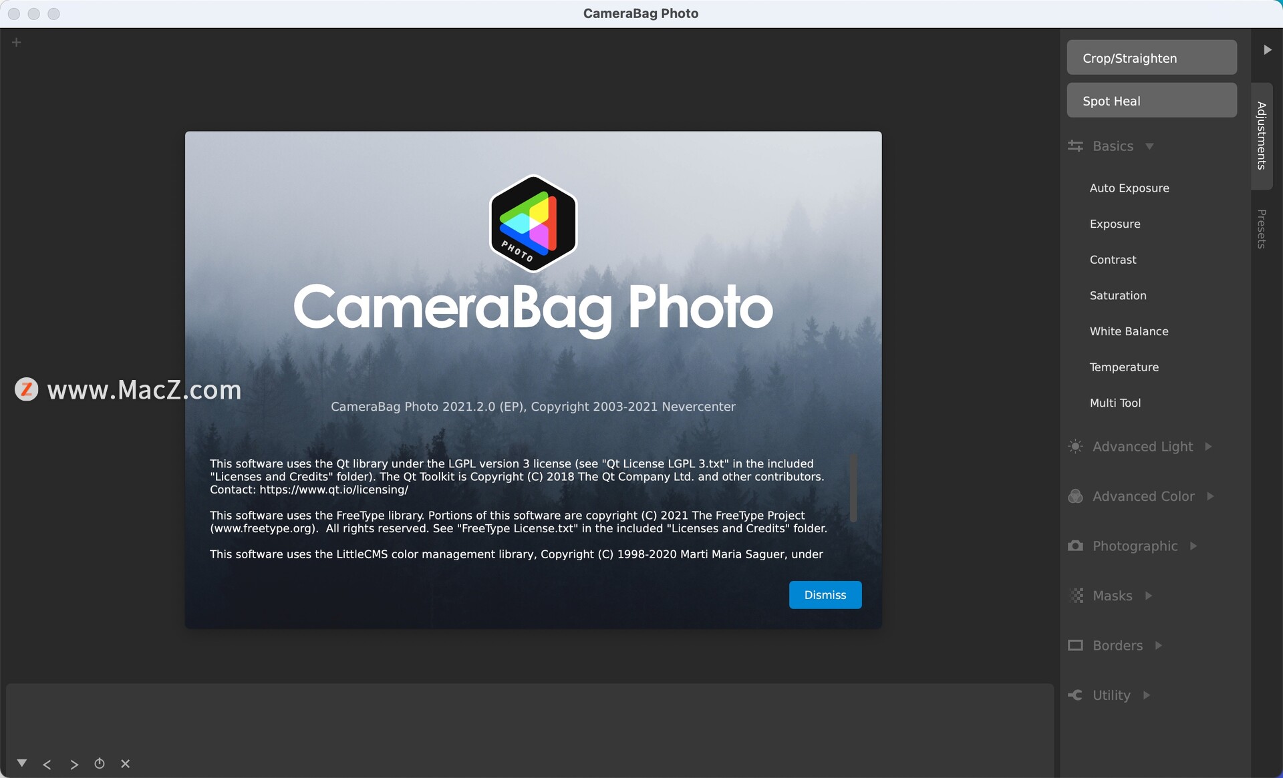Click the Masks checkerboard icon
1283x778 pixels.
point(1075,596)
